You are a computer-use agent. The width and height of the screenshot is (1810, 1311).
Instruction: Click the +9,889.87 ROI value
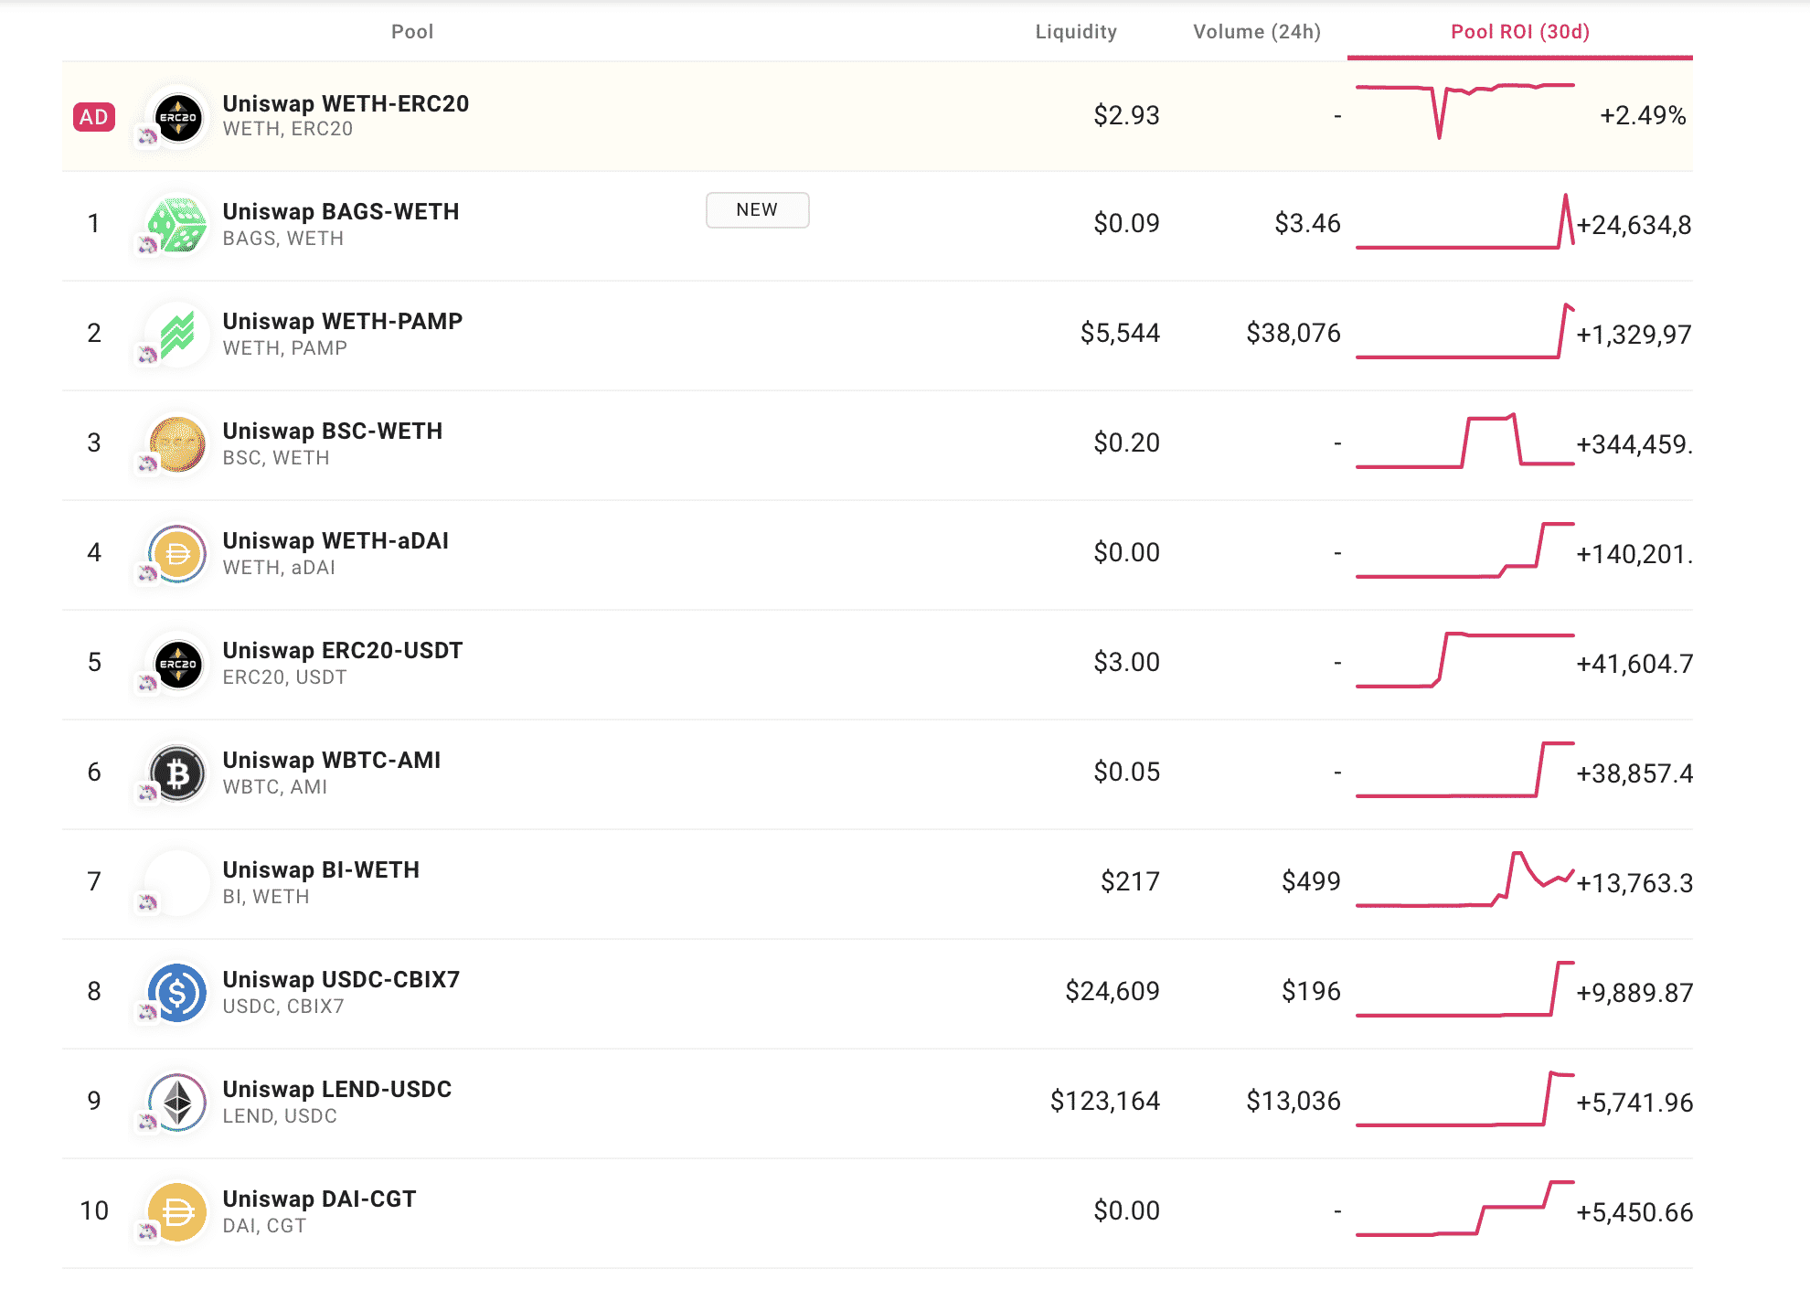[1634, 993]
